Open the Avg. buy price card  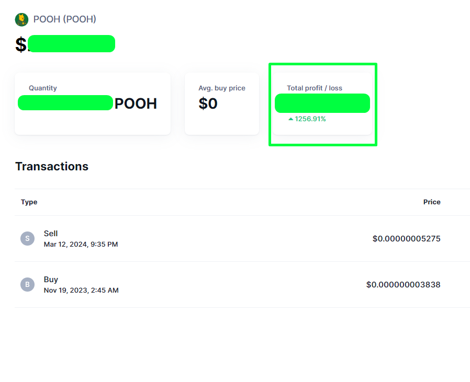[x=221, y=103]
